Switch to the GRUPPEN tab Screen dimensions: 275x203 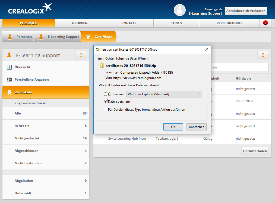click(80, 23)
